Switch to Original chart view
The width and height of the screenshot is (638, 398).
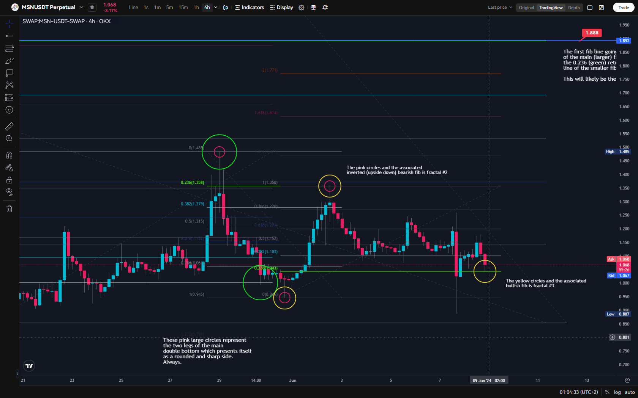526,8
